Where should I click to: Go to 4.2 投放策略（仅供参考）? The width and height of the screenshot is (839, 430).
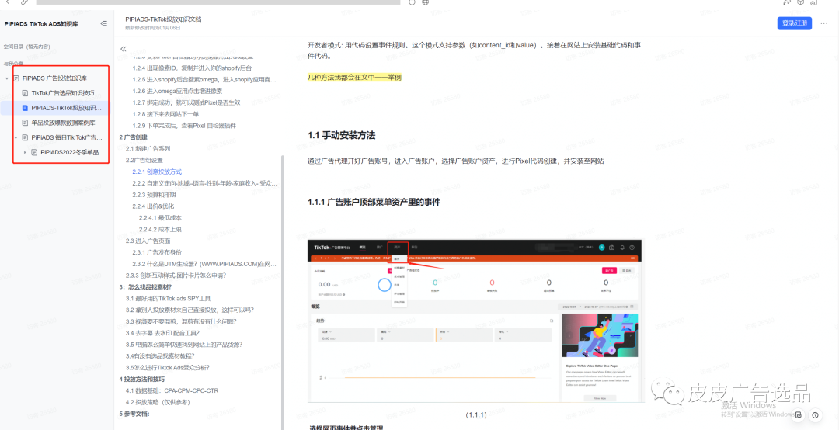click(157, 402)
